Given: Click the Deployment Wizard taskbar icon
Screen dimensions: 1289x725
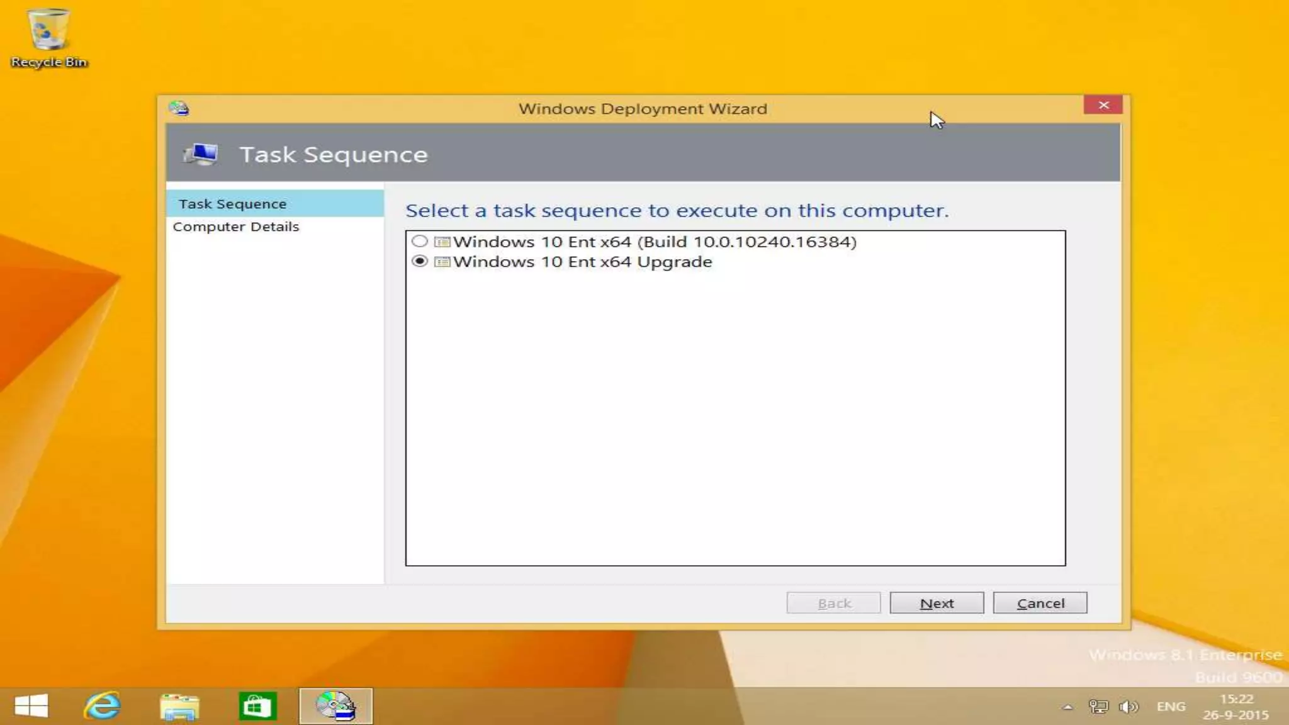Looking at the screenshot, I should [x=335, y=706].
